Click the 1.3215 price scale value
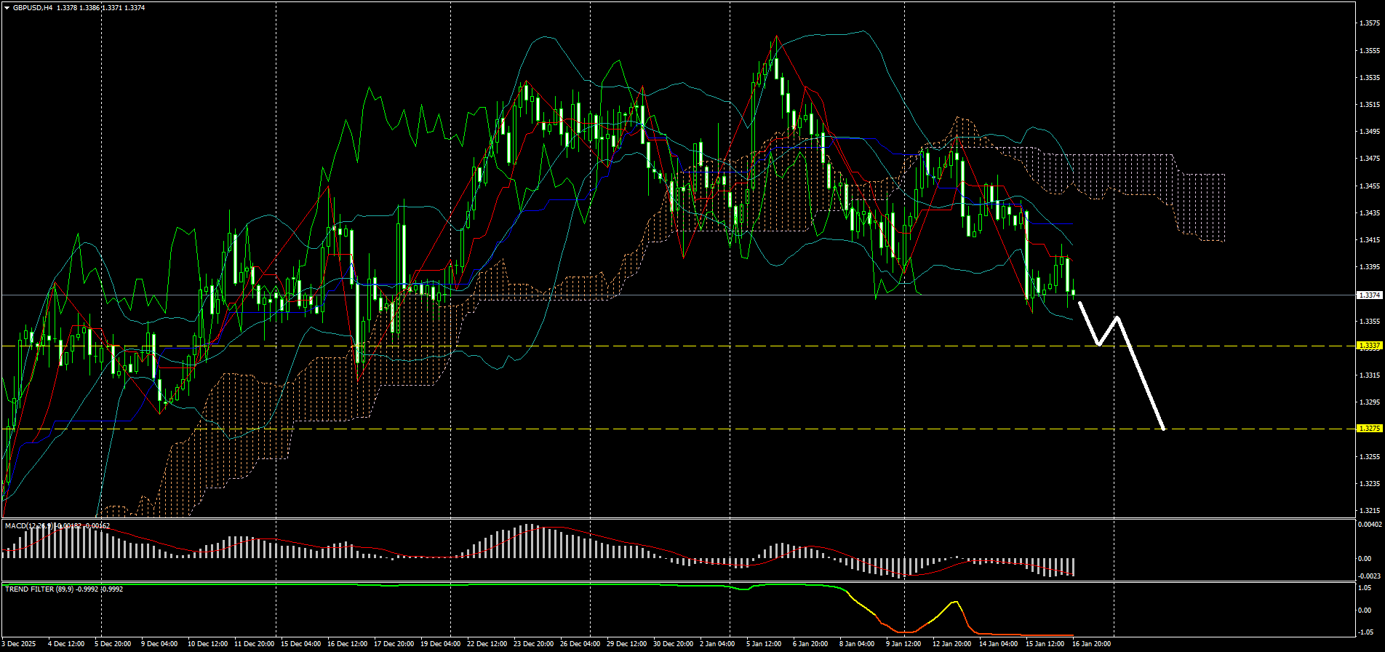This screenshot has height=652, width=1385. click(1370, 511)
